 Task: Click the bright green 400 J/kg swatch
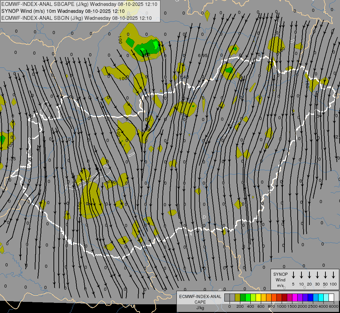248,298
